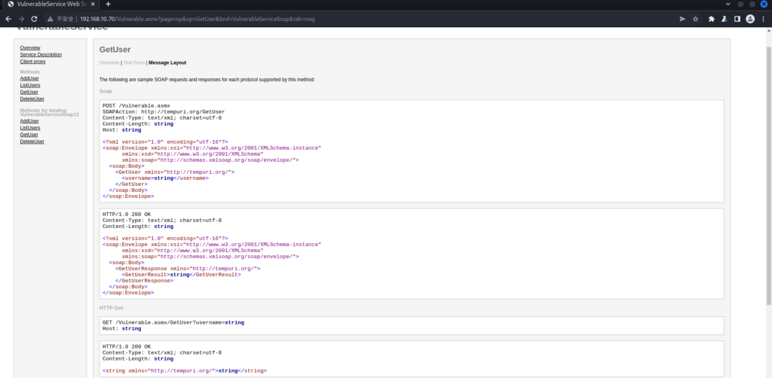Switch to GetUser Overview tab

tap(109, 63)
